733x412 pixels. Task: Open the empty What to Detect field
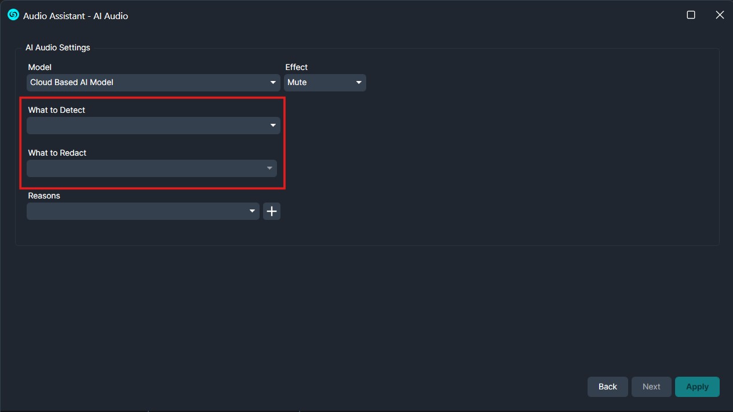145,126
